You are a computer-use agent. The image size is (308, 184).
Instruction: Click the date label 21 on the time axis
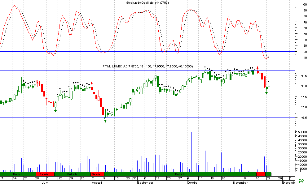click(25, 178)
